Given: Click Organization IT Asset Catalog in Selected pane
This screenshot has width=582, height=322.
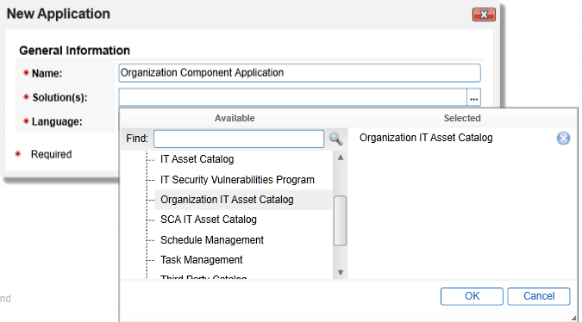Looking at the screenshot, I should point(426,138).
